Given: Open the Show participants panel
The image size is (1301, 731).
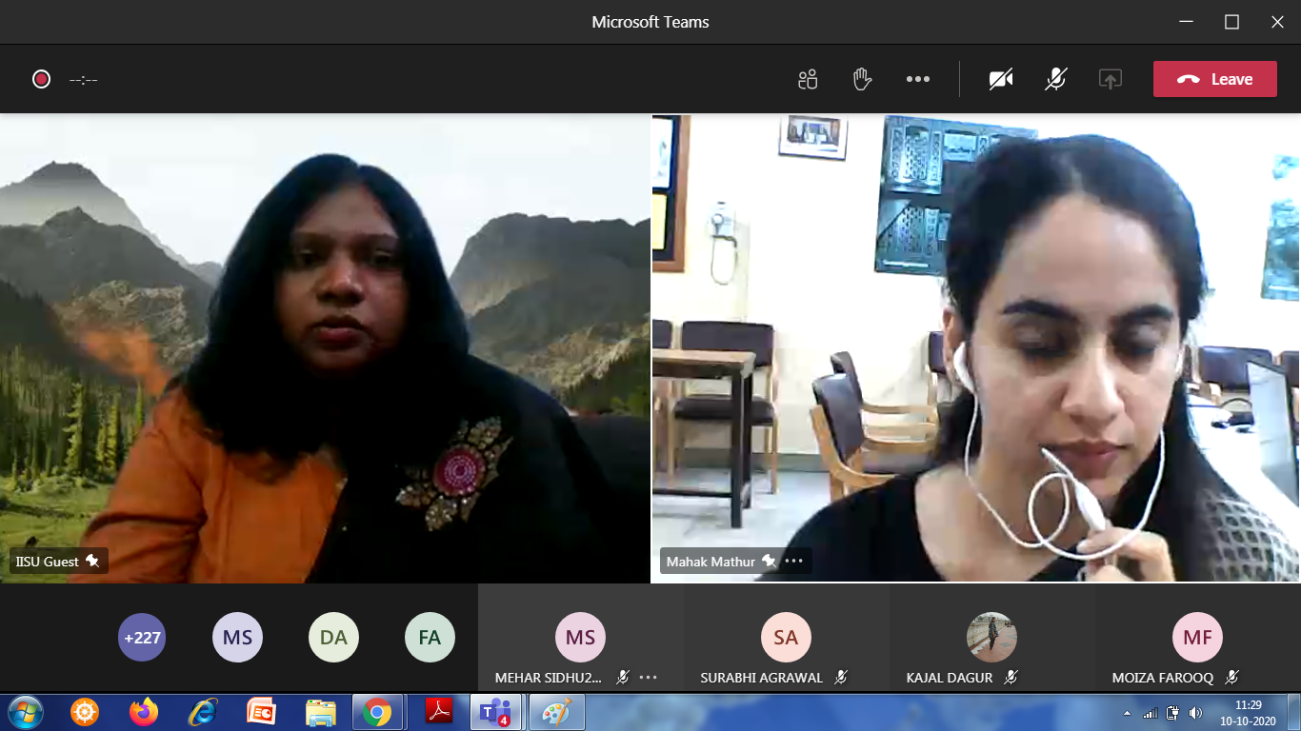Looking at the screenshot, I should pos(808,80).
